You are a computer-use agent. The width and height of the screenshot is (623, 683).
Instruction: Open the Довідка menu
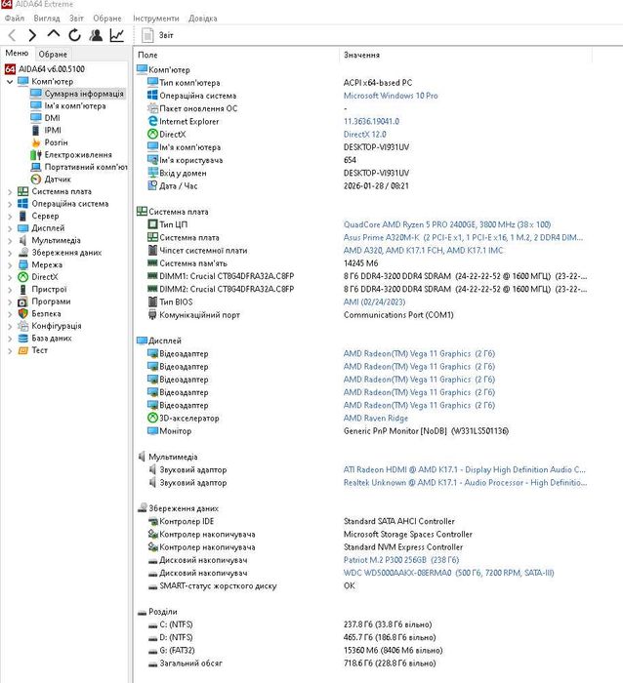tap(203, 19)
